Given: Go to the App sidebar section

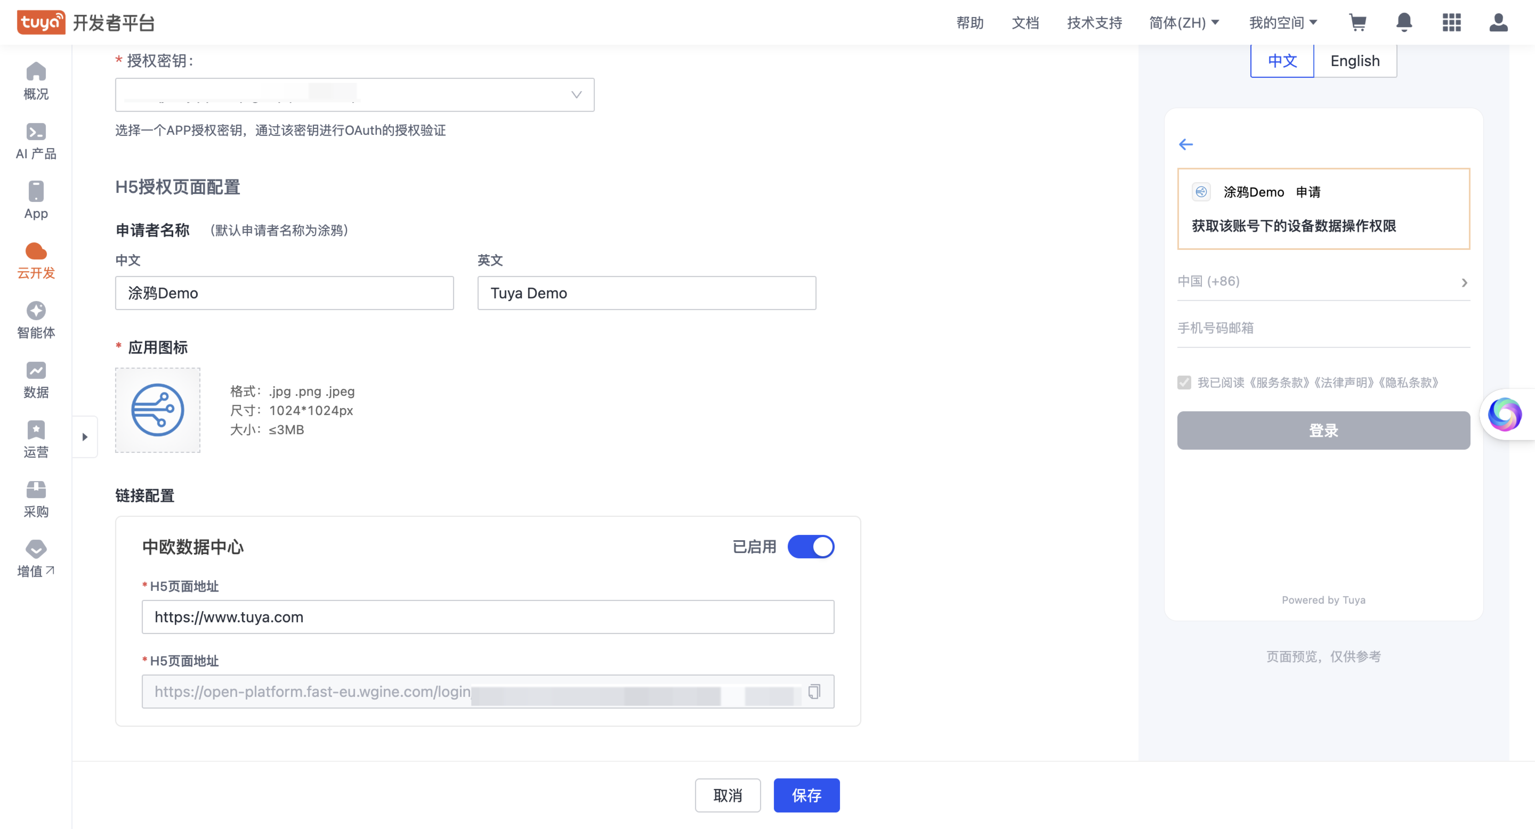Looking at the screenshot, I should [36, 201].
